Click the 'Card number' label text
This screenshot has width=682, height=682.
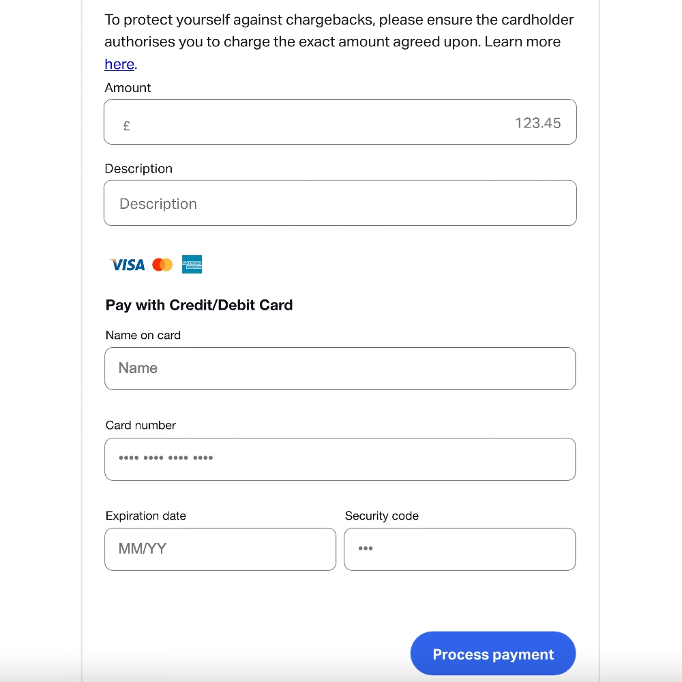pos(140,426)
